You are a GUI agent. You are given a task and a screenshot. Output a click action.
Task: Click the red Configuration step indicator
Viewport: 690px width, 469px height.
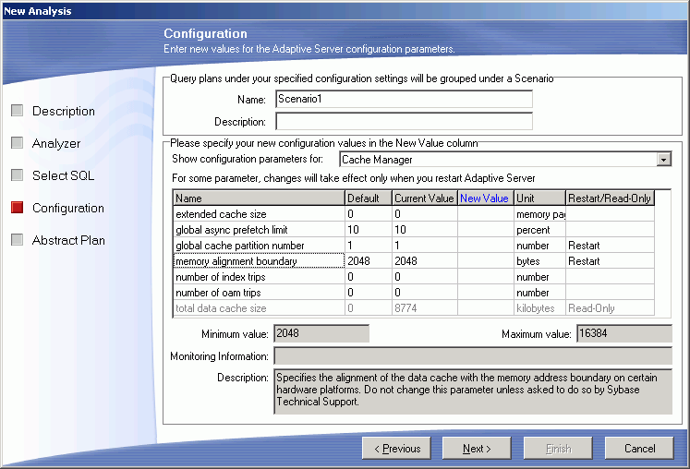17,208
